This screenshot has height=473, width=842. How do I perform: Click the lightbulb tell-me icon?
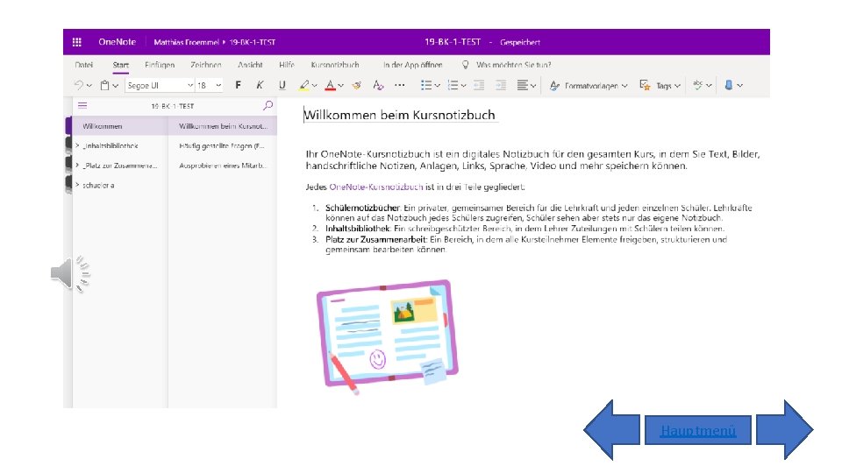(x=465, y=64)
